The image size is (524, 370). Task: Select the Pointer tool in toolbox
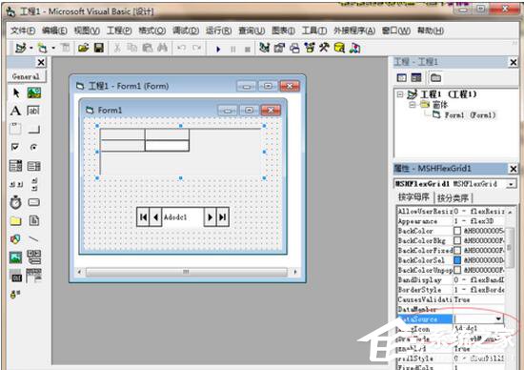15,92
